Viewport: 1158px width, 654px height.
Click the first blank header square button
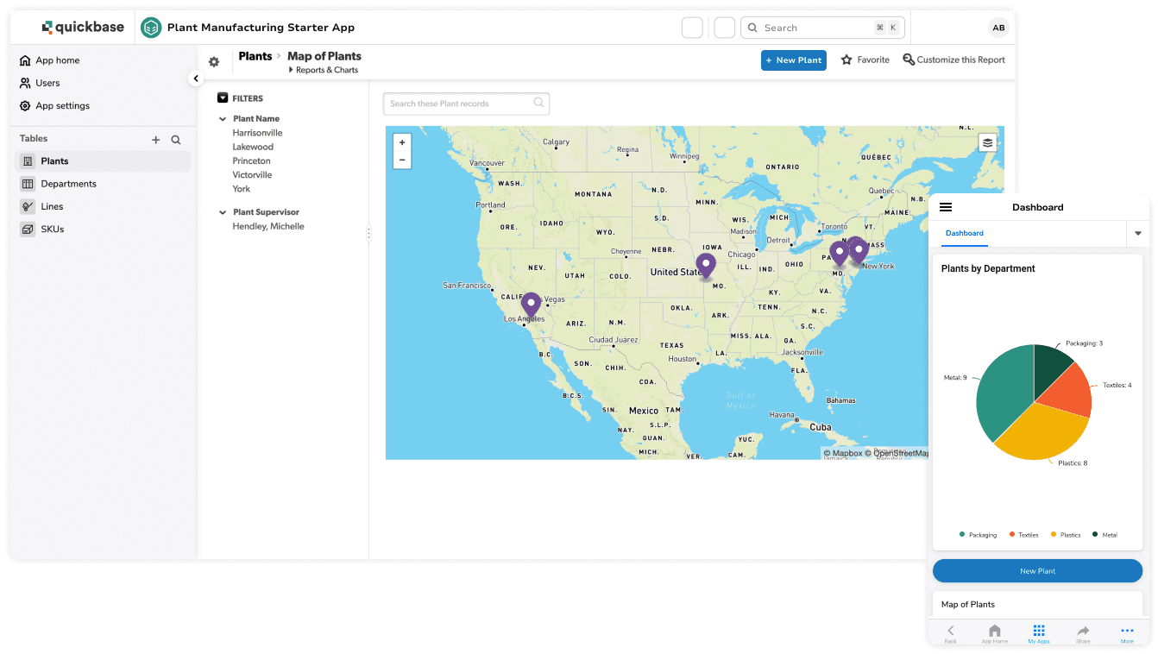point(692,28)
